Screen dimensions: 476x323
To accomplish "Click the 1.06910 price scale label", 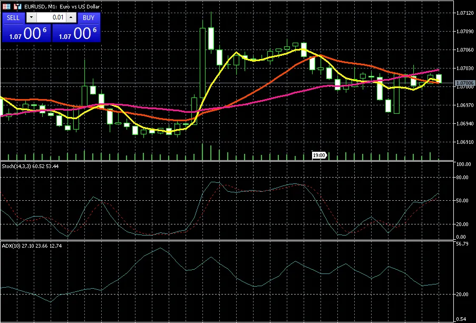I will pos(465,142).
